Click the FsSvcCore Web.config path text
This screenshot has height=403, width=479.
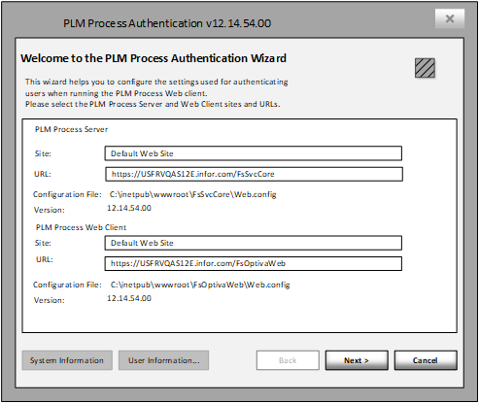pyautogui.click(x=193, y=194)
